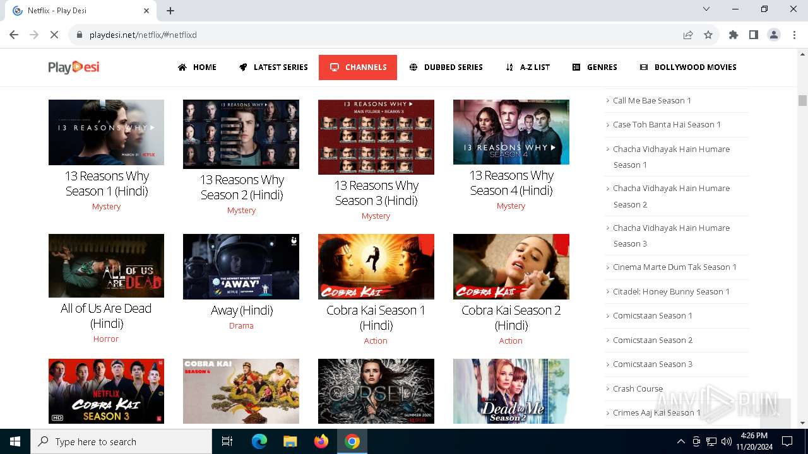Click the page vertical scrollbar thumb
The image size is (808, 454).
(802, 100)
